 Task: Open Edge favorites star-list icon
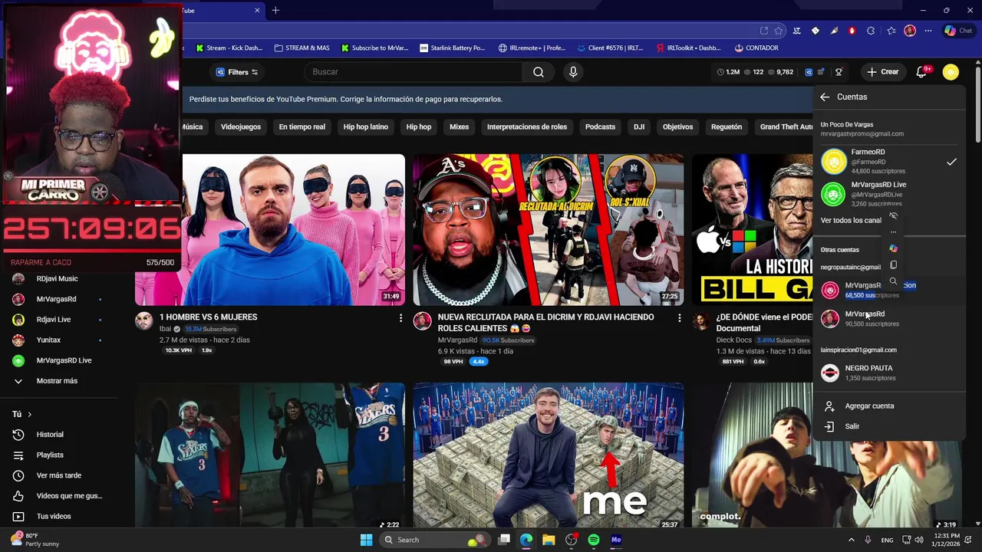click(891, 31)
